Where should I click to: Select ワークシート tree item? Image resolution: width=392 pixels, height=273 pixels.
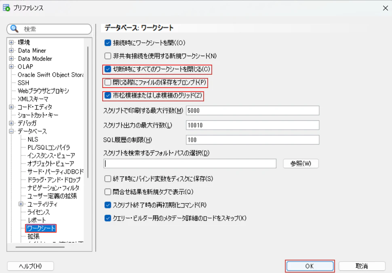click(x=41, y=228)
